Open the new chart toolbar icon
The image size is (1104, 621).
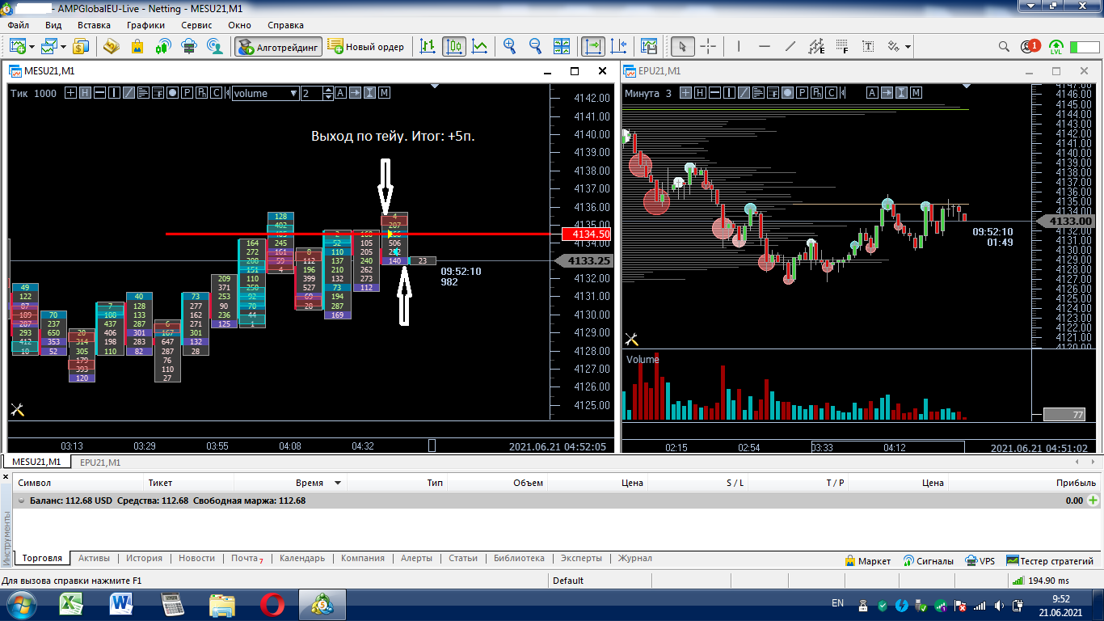coord(17,46)
